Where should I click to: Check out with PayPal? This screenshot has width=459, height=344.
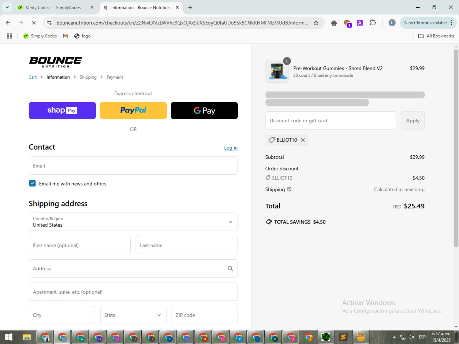coord(133,110)
